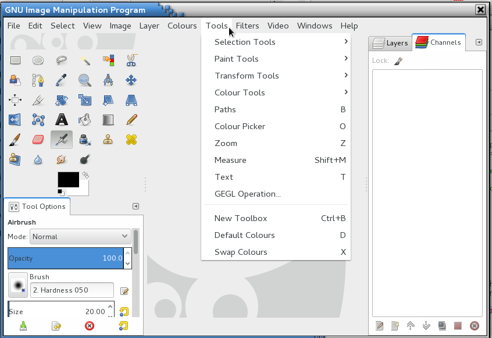This screenshot has width=492, height=338.
Task: Expand the Colour Tools submenu
Action: (x=276, y=93)
